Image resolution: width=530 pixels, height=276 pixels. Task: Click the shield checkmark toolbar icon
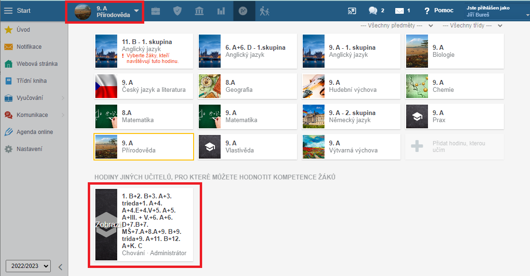[x=177, y=11]
